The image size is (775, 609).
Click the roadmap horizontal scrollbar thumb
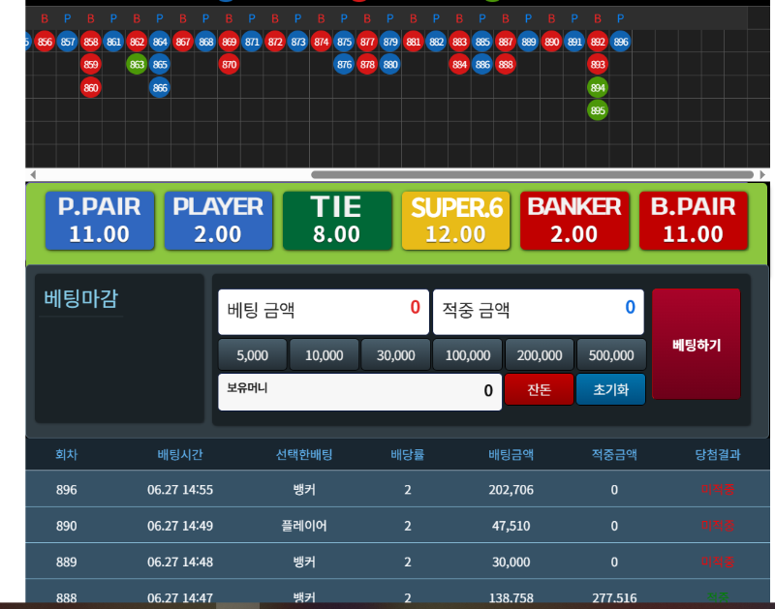(x=532, y=175)
